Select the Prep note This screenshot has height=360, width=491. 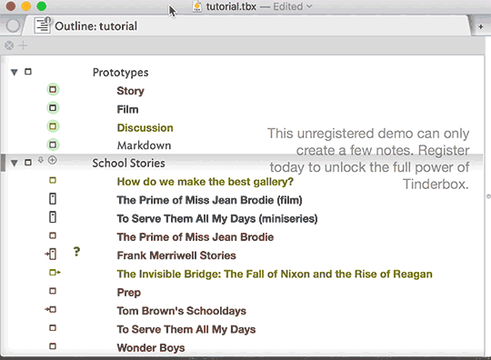[129, 293]
